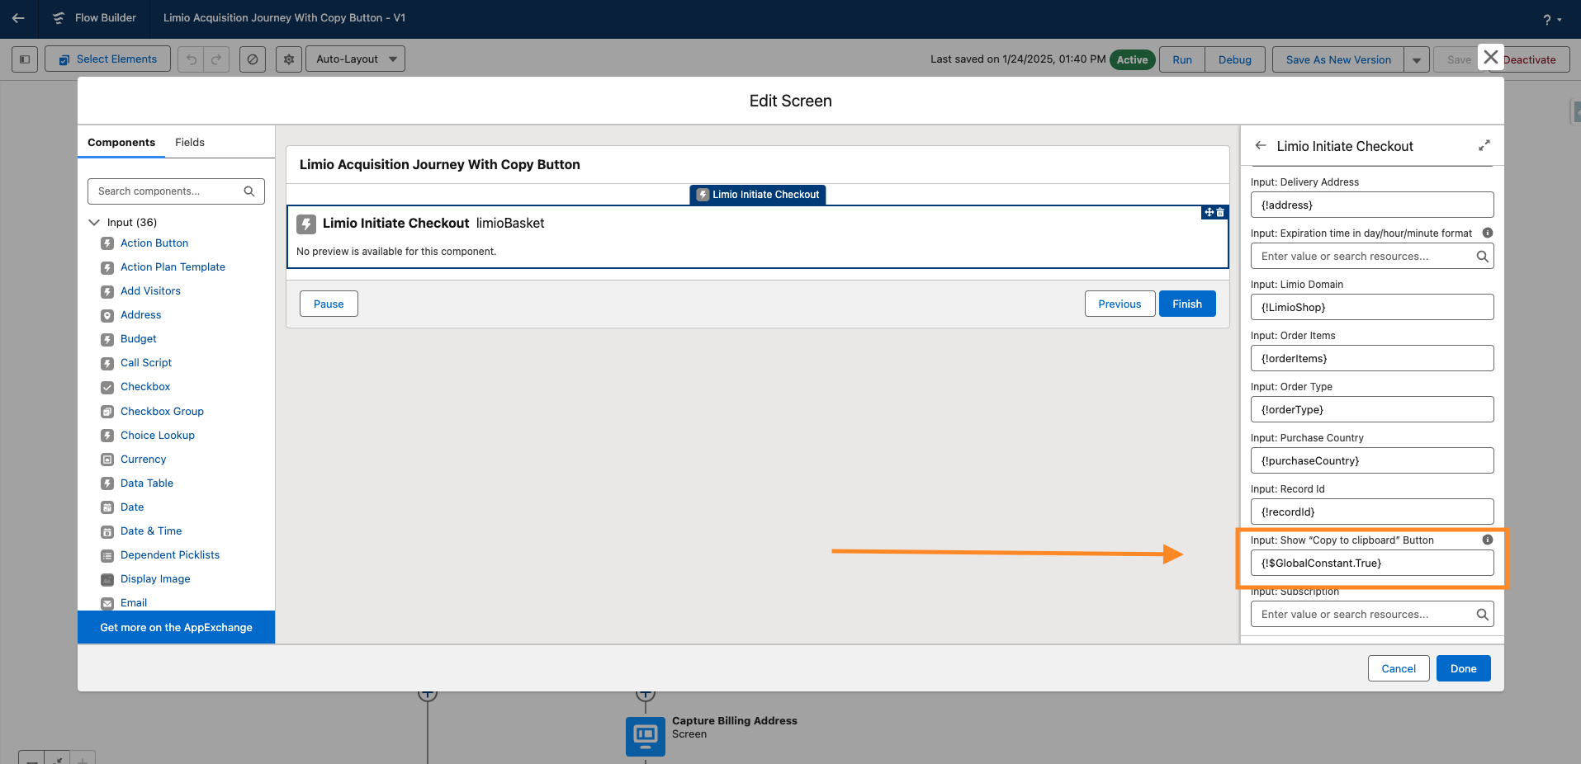This screenshot has width=1581, height=764.
Task: Click the Add Visitors component icon
Action: pos(107,292)
